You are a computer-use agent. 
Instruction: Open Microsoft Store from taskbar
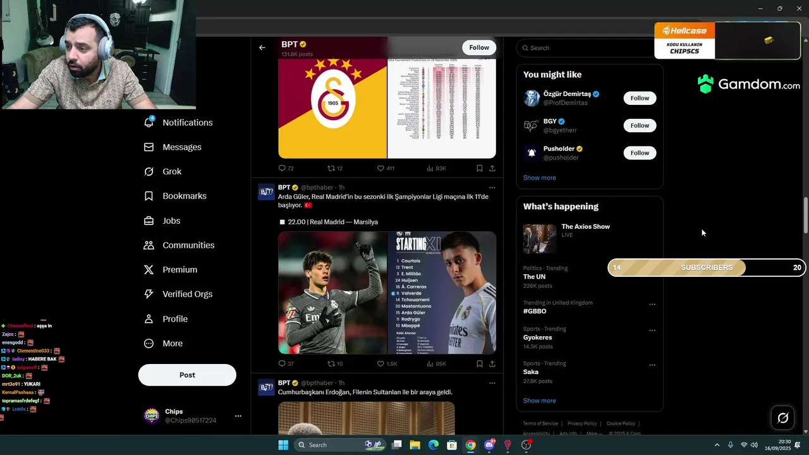point(452,445)
